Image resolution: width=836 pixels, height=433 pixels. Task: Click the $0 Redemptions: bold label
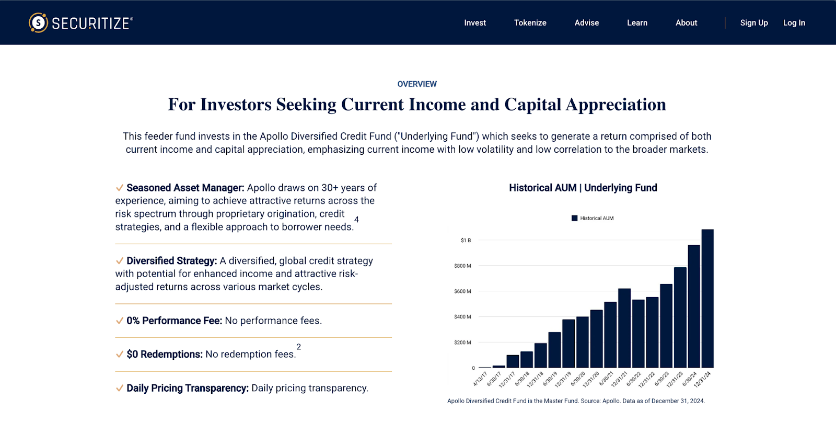pos(165,354)
